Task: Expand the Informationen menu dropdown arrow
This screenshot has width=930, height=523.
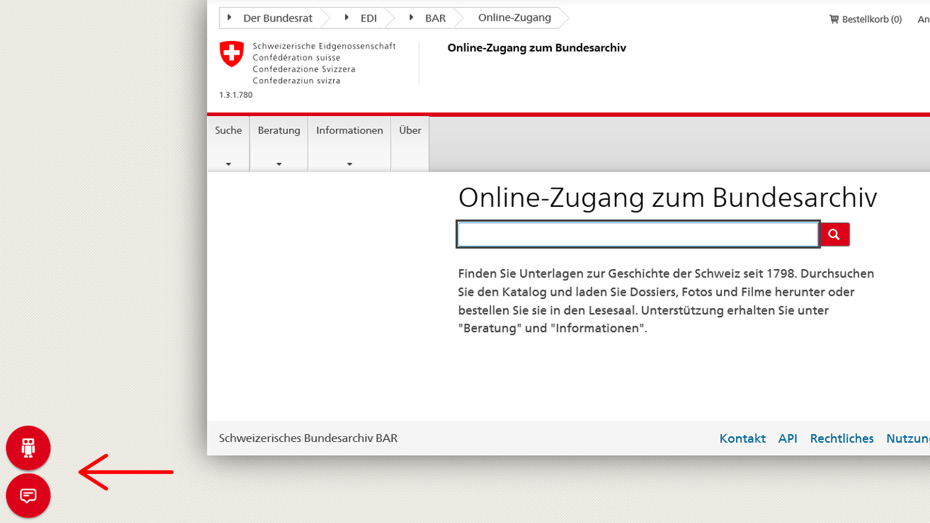Action: pyautogui.click(x=349, y=165)
